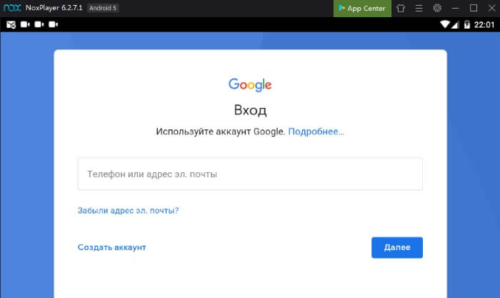Image resolution: width=500 pixels, height=298 pixels.
Task: Tap the first video camera notification icon
Action: [25, 24]
